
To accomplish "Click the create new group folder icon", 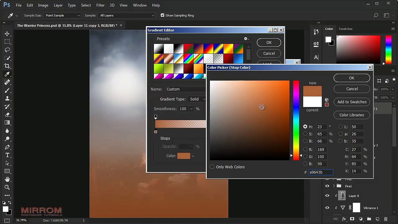I will point(369,219).
